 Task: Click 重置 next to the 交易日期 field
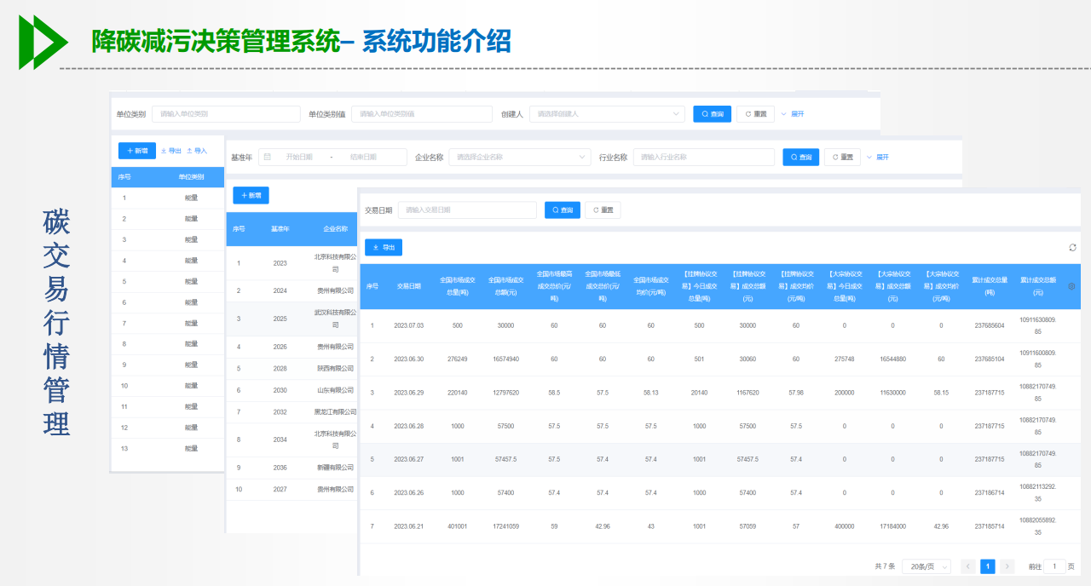pos(603,210)
